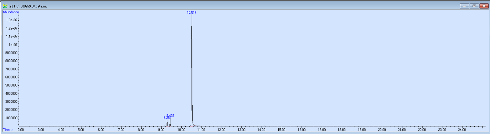Click the 9.00 time axis label
490x134 pixels.
pyautogui.click(x=161, y=129)
